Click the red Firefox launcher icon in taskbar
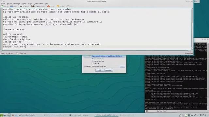The width and height of the screenshot is (209, 117). 13,115
